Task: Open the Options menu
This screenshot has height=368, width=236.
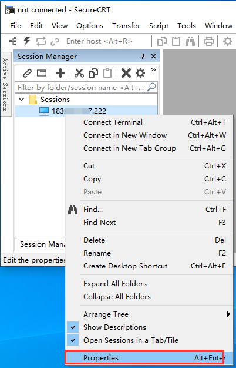Action: pos(90,25)
